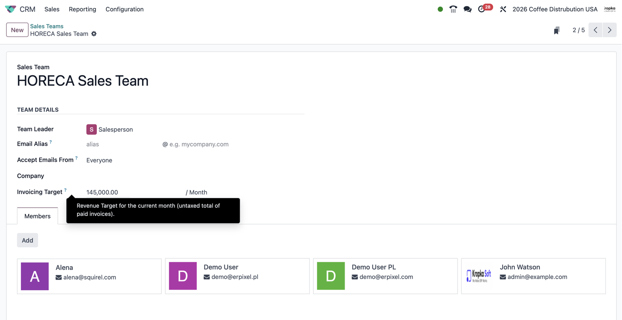Click the Salesperson avatar badge
This screenshot has height=320, width=622.
click(92, 129)
